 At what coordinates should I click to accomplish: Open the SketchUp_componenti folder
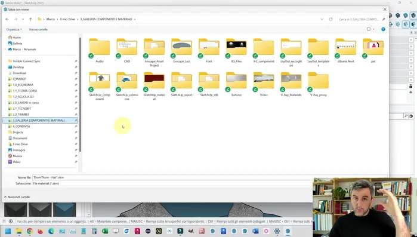point(100,86)
